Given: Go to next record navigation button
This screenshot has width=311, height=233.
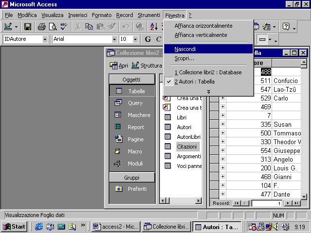Looking at the screenshot, I should (x=288, y=203).
